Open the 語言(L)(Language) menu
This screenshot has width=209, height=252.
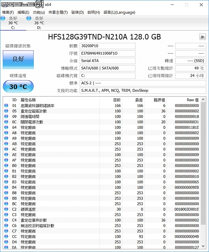119,12
